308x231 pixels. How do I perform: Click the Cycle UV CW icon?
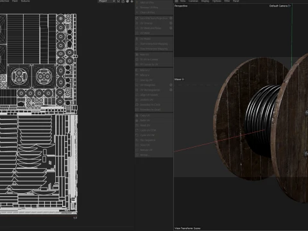(x=137, y=135)
